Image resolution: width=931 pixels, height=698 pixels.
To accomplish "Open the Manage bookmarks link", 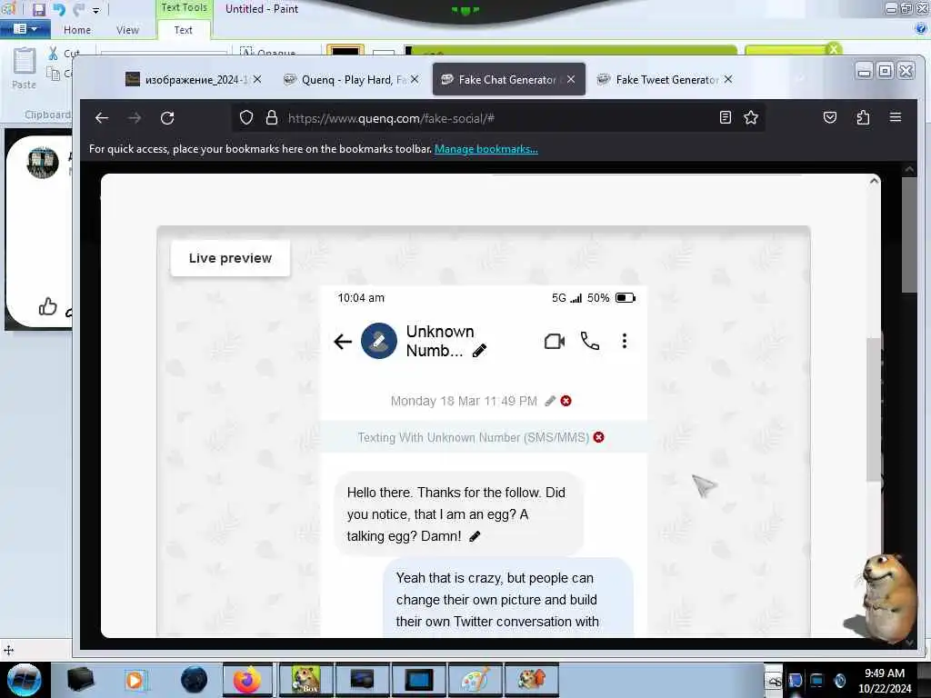I will click(x=486, y=149).
